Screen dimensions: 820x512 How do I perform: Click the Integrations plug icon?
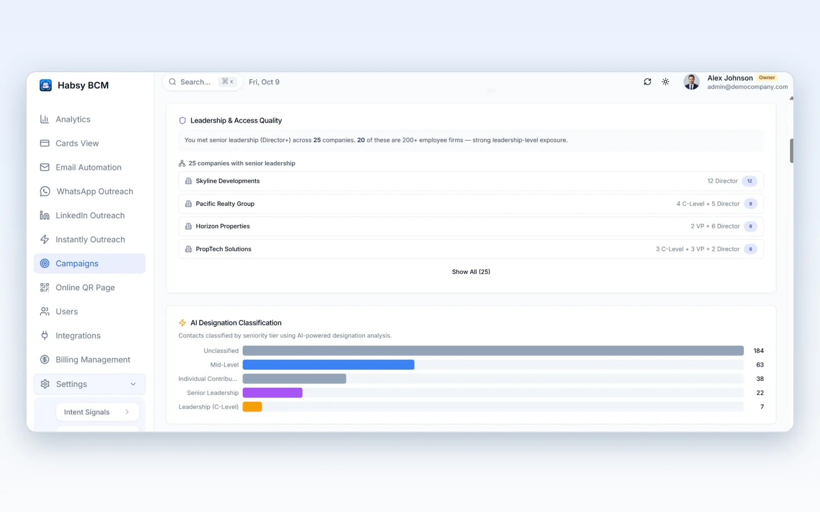pyautogui.click(x=45, y=336)
